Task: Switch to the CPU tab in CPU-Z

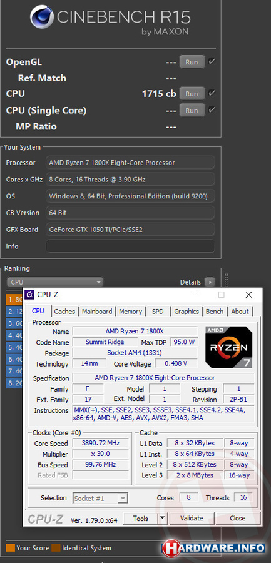Action: coord(38,312)
